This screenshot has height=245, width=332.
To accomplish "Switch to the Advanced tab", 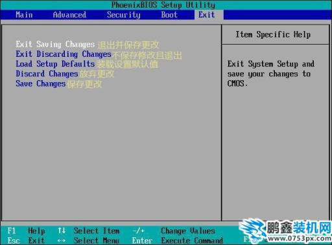I will click(x=69, y=15).
